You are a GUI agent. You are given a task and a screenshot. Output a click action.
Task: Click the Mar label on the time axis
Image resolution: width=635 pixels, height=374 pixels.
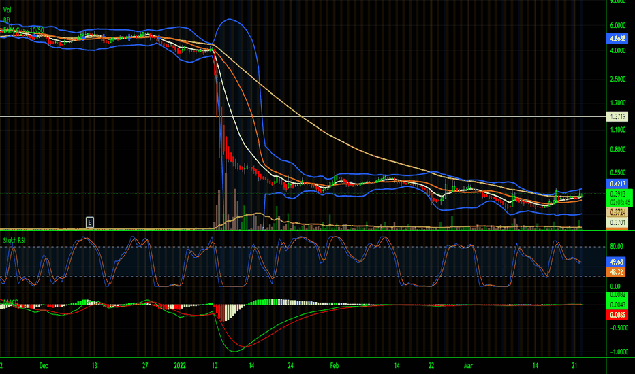468,366
